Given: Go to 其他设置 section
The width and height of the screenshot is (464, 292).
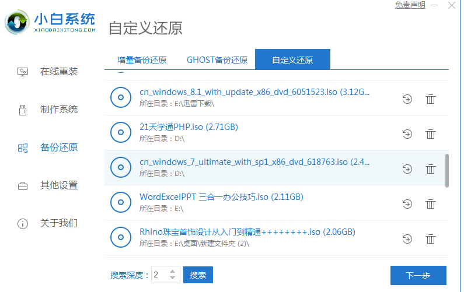Looking at the screenshot, I should (x=58, y=185).
